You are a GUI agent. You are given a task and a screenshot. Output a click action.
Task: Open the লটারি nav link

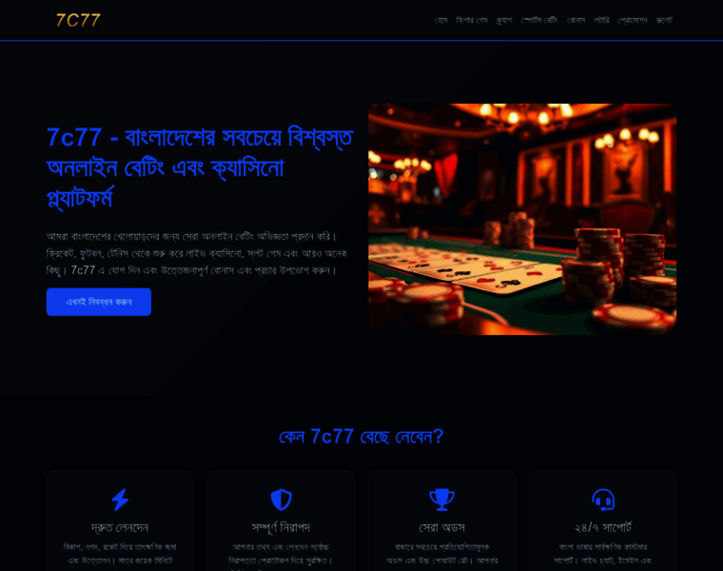click(601, 20)
